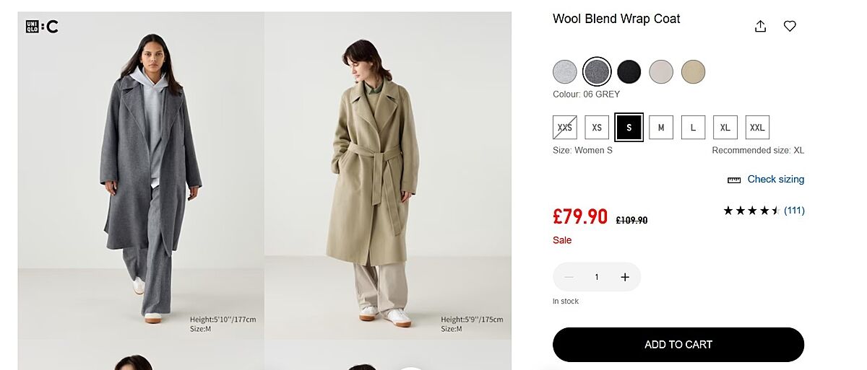The image size is (867, 370).
Task: Choose the beige colour swatch
Action: tap(693, 71)
